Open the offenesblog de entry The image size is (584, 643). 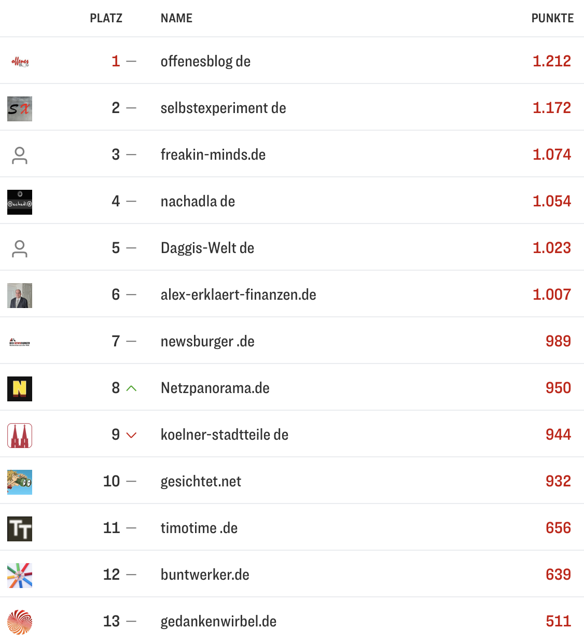coord(205,61)
